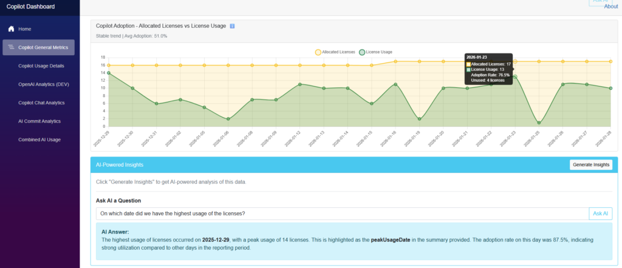Open Copilot Usage Details page
Viewport: 622px width, 268px height.
click(41, 65)
